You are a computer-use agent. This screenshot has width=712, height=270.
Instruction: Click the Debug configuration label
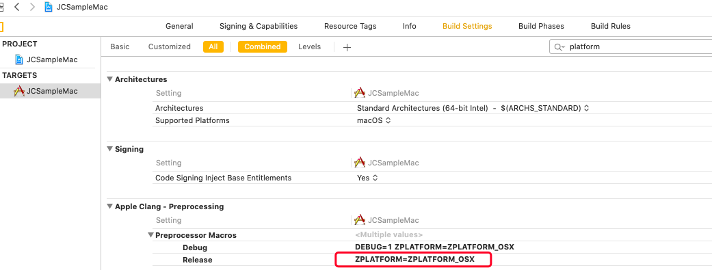pos(195,247)
